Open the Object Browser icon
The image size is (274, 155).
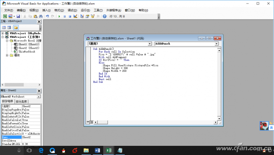93,16
